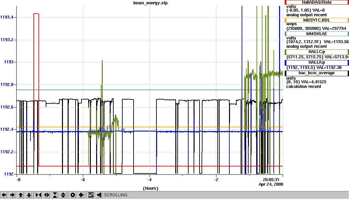This screenshot has height=199, width=349.
Task: Click the 1192.8 y-axis label
Action: click(7, 85)
